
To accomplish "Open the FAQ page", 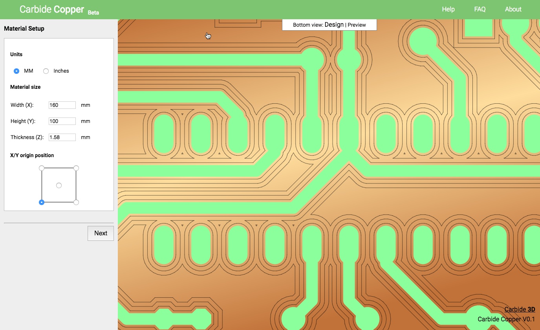I will [x=480, y=9].
